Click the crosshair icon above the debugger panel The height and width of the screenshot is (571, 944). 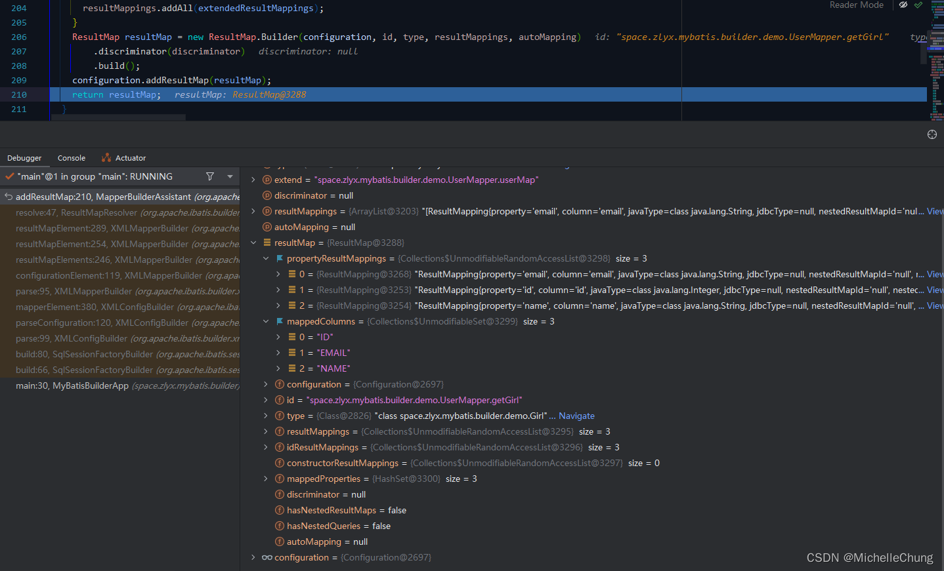pyautogui.click(x=932, y=134)
